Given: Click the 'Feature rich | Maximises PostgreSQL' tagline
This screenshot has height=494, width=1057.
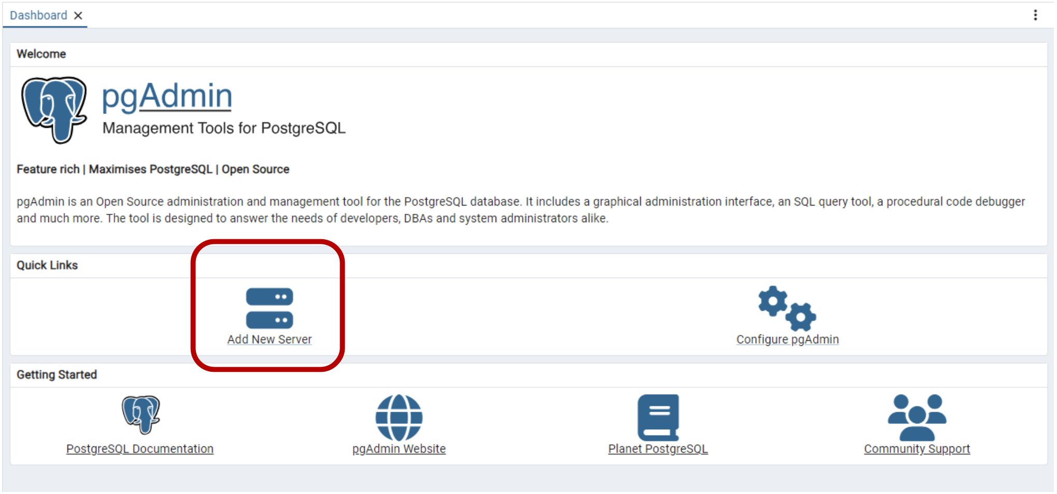Looking at the screenshot, I should [x=153, y=169].
